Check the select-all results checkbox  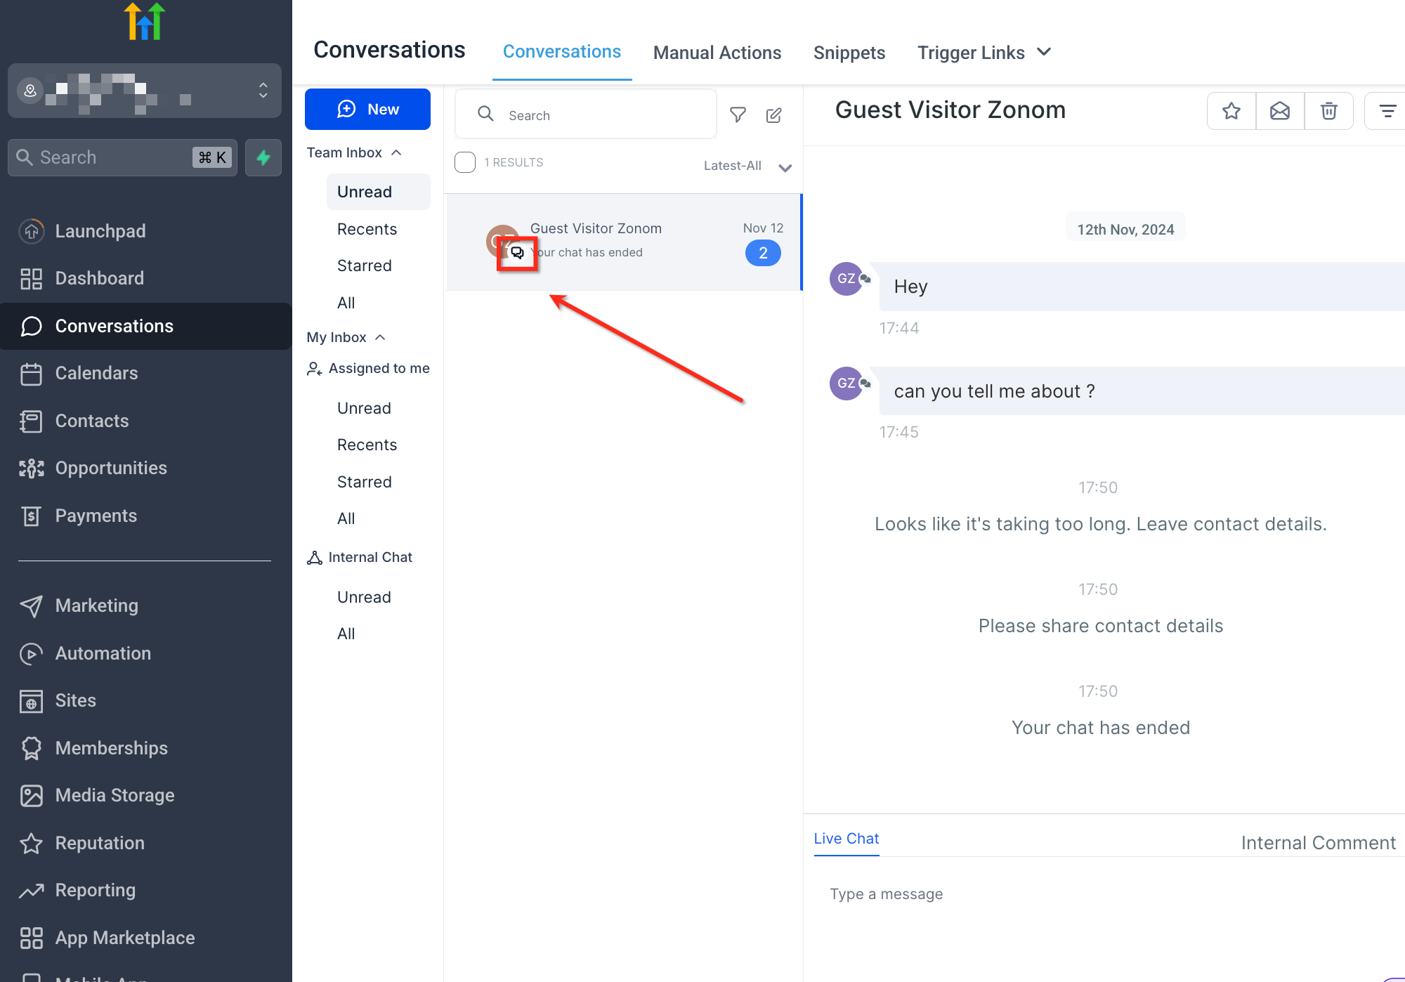(x=465, y=162)
